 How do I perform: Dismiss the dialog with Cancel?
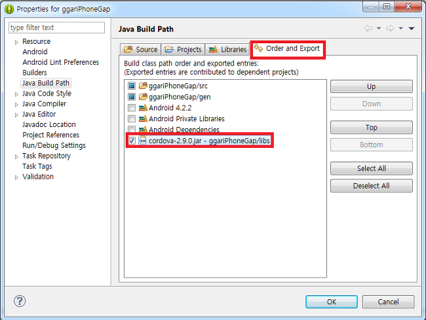[x=388, y=302]
